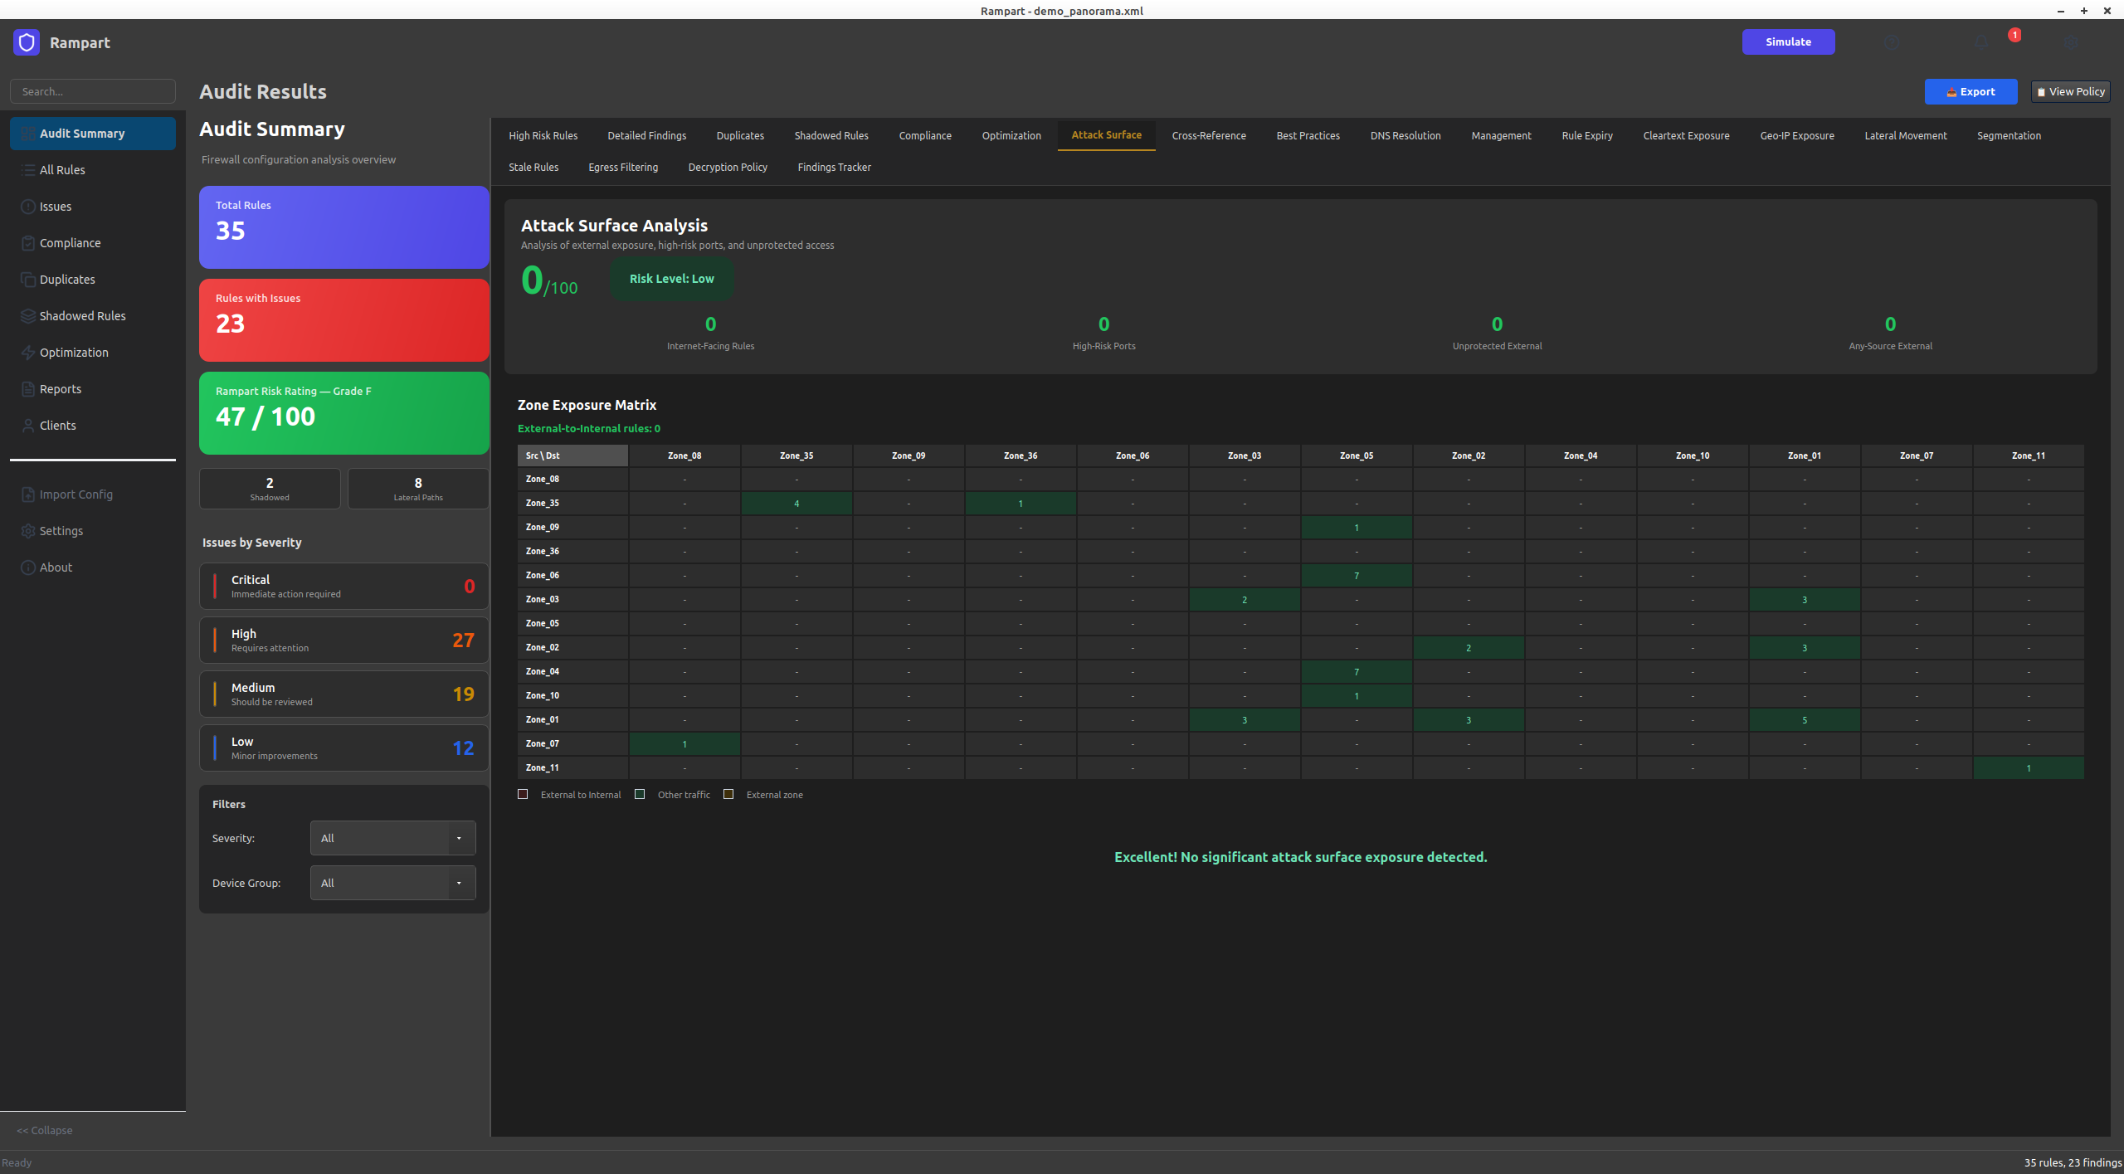Collapse the sidebar with << Collapse

tap(45, 1130)
